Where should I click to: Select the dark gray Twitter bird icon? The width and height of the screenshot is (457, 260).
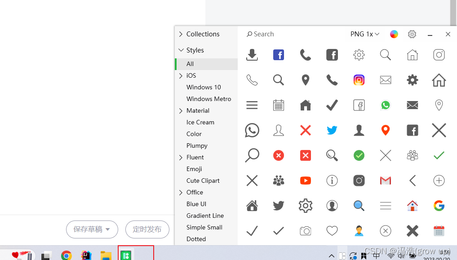[279, 206]
